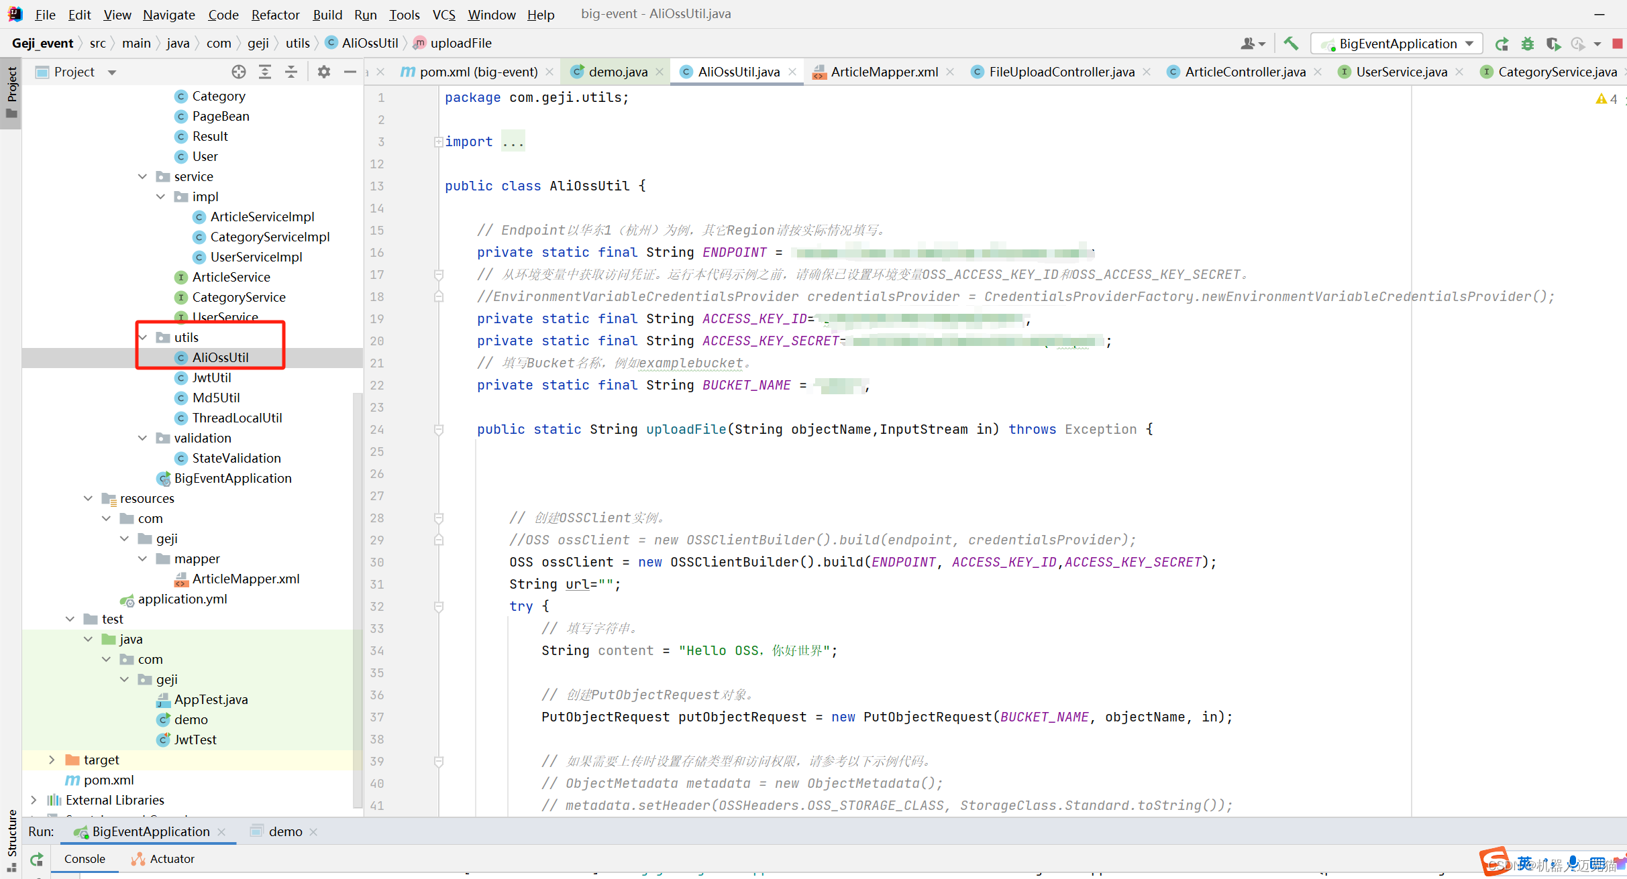The height and width of the screenshot is (879, 1627).
Task: Open the BigEventApplication run configuration dropdown
Action: tap(1398, 44)
